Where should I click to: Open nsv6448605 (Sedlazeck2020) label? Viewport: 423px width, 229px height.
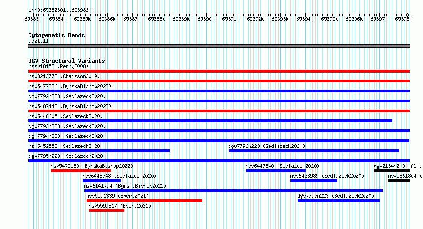pos(66,116)
